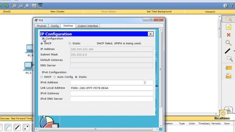This screenshot has height=132, width=235.
Task: Click the IPv6 prefix length field
Action: (149, 82)
